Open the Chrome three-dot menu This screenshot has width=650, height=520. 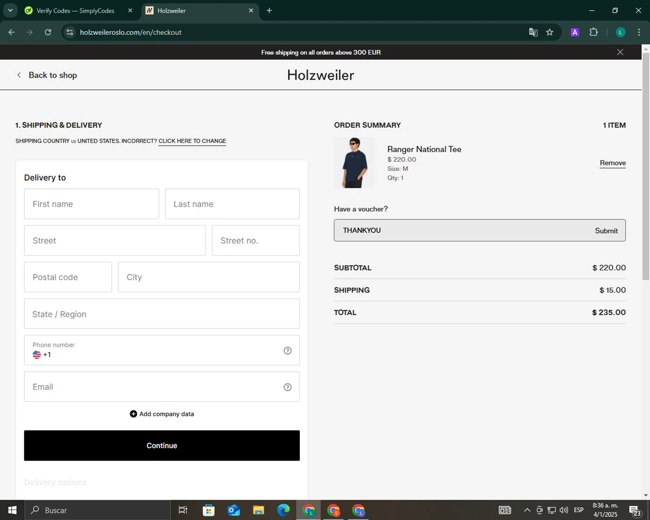[x=639, y=32]
